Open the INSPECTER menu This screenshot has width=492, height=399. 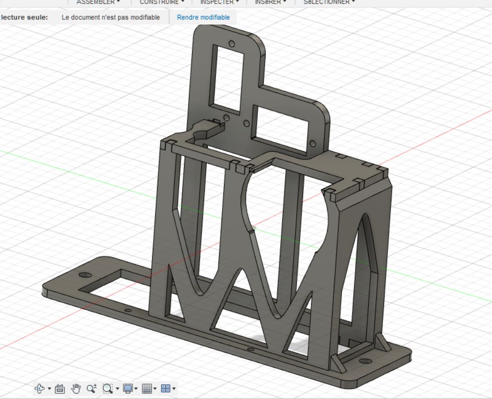coord(219,2)
